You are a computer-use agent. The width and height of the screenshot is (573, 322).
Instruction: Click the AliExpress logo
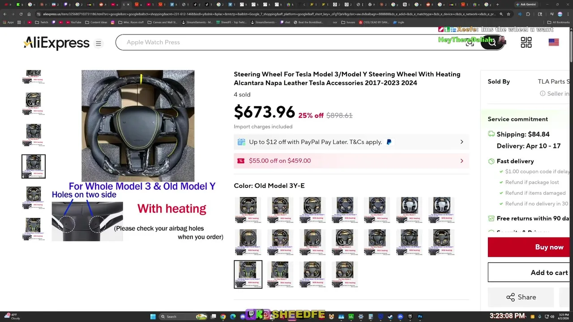56,43
